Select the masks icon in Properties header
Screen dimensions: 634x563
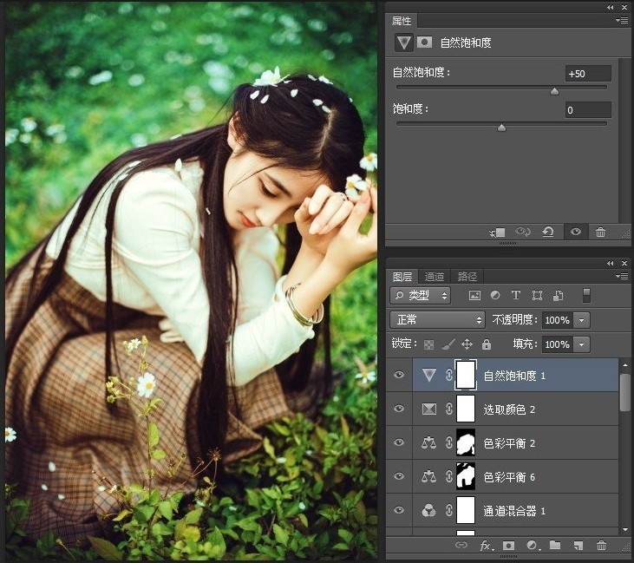[425, 43]
